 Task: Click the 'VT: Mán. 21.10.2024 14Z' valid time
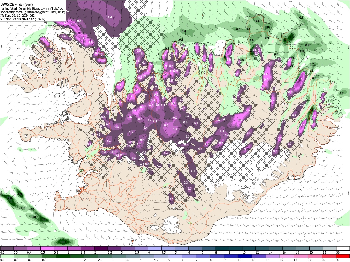click(17, 19)
